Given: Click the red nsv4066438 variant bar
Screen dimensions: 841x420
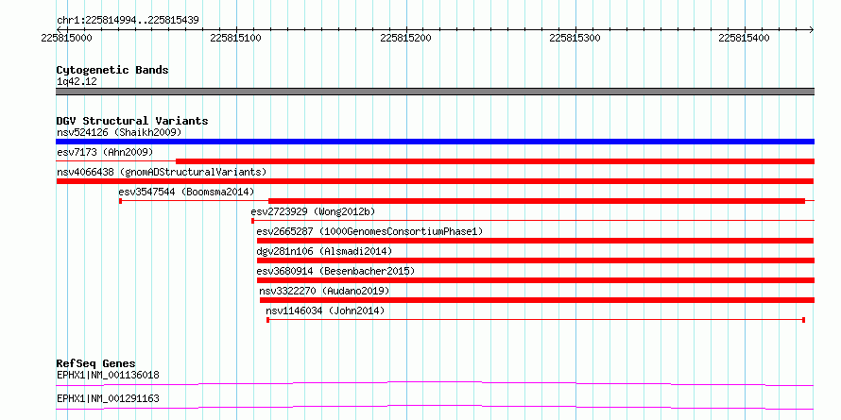Looking at the screenshot, I should [435, 181].
